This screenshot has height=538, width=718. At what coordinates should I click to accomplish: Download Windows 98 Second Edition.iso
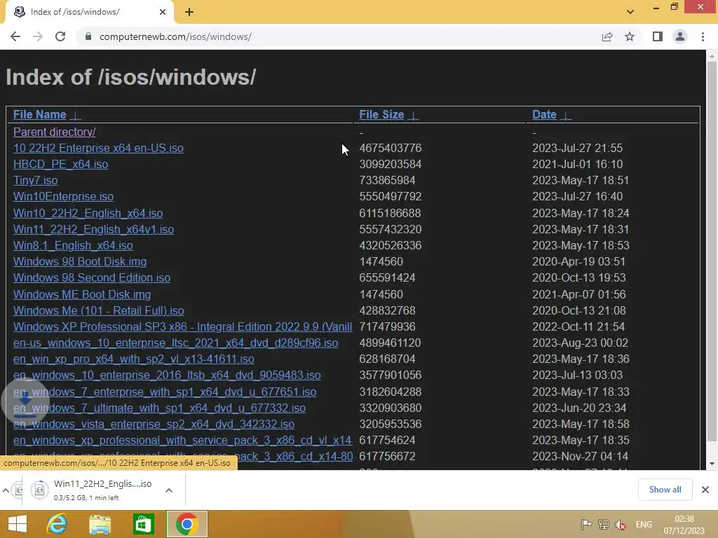tap(92, 277)
